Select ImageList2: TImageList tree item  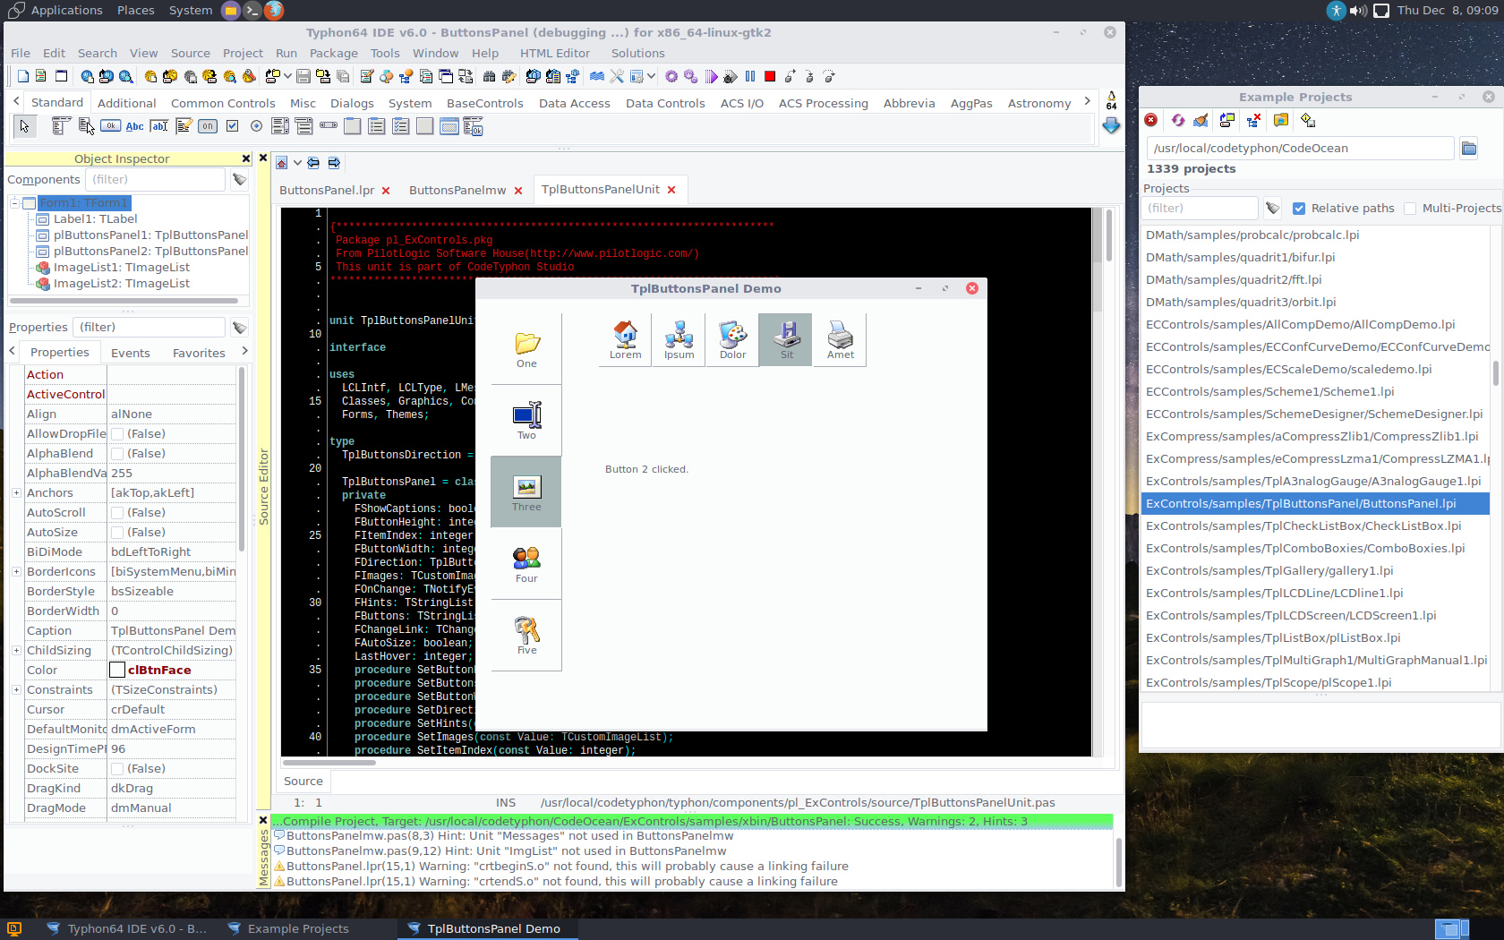[x=122, y=284]
